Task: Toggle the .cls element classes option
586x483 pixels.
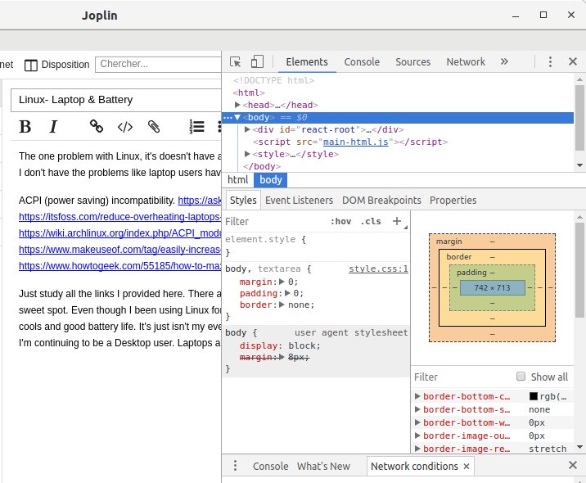Action: click(x=371, y=221)
